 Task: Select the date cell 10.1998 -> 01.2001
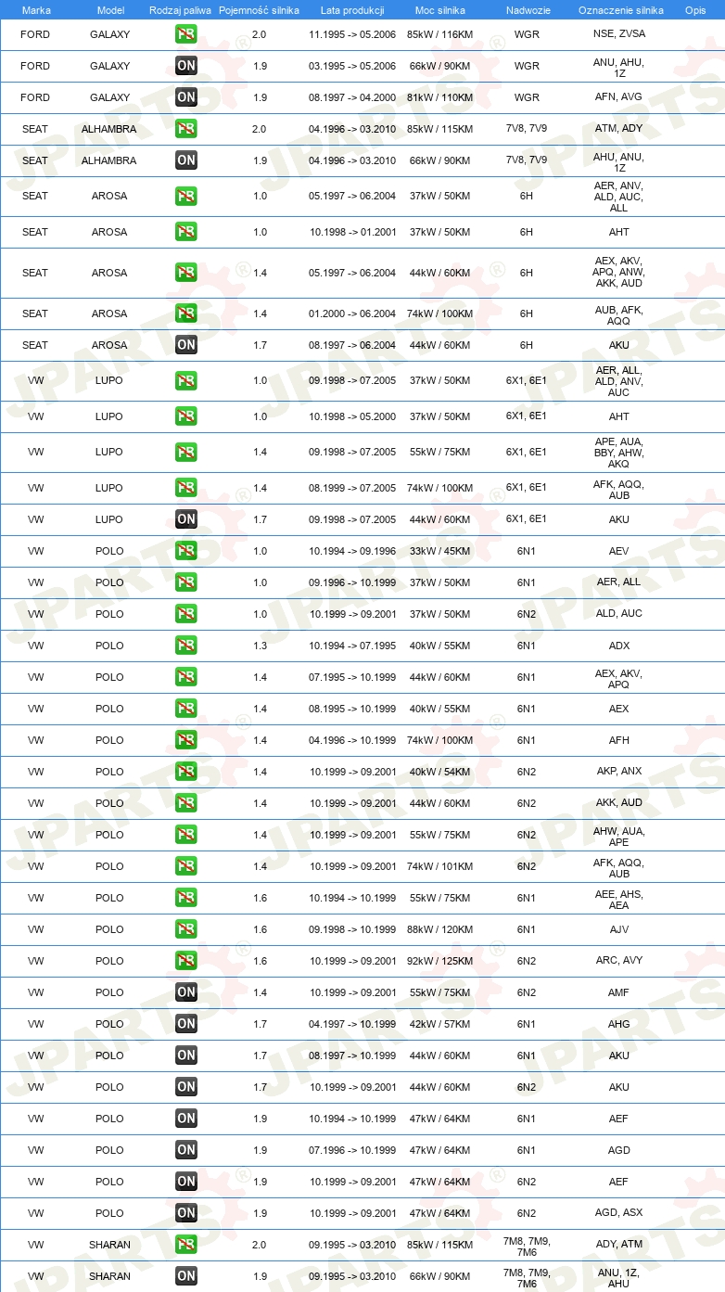tap(352, 232)
